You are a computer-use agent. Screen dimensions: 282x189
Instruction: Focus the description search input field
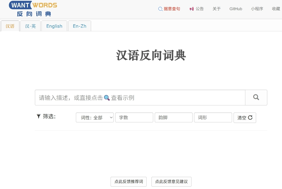[x=140, y=98]
